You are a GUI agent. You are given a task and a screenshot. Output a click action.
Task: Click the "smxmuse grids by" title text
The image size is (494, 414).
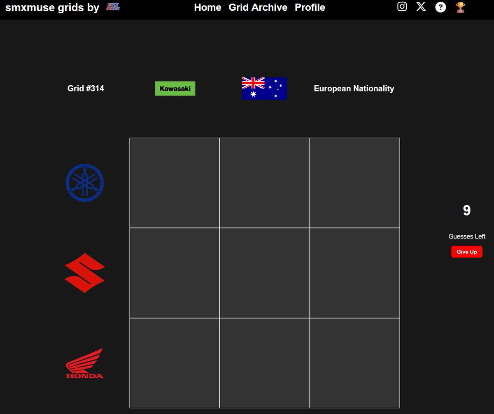(x=52, y=7)
